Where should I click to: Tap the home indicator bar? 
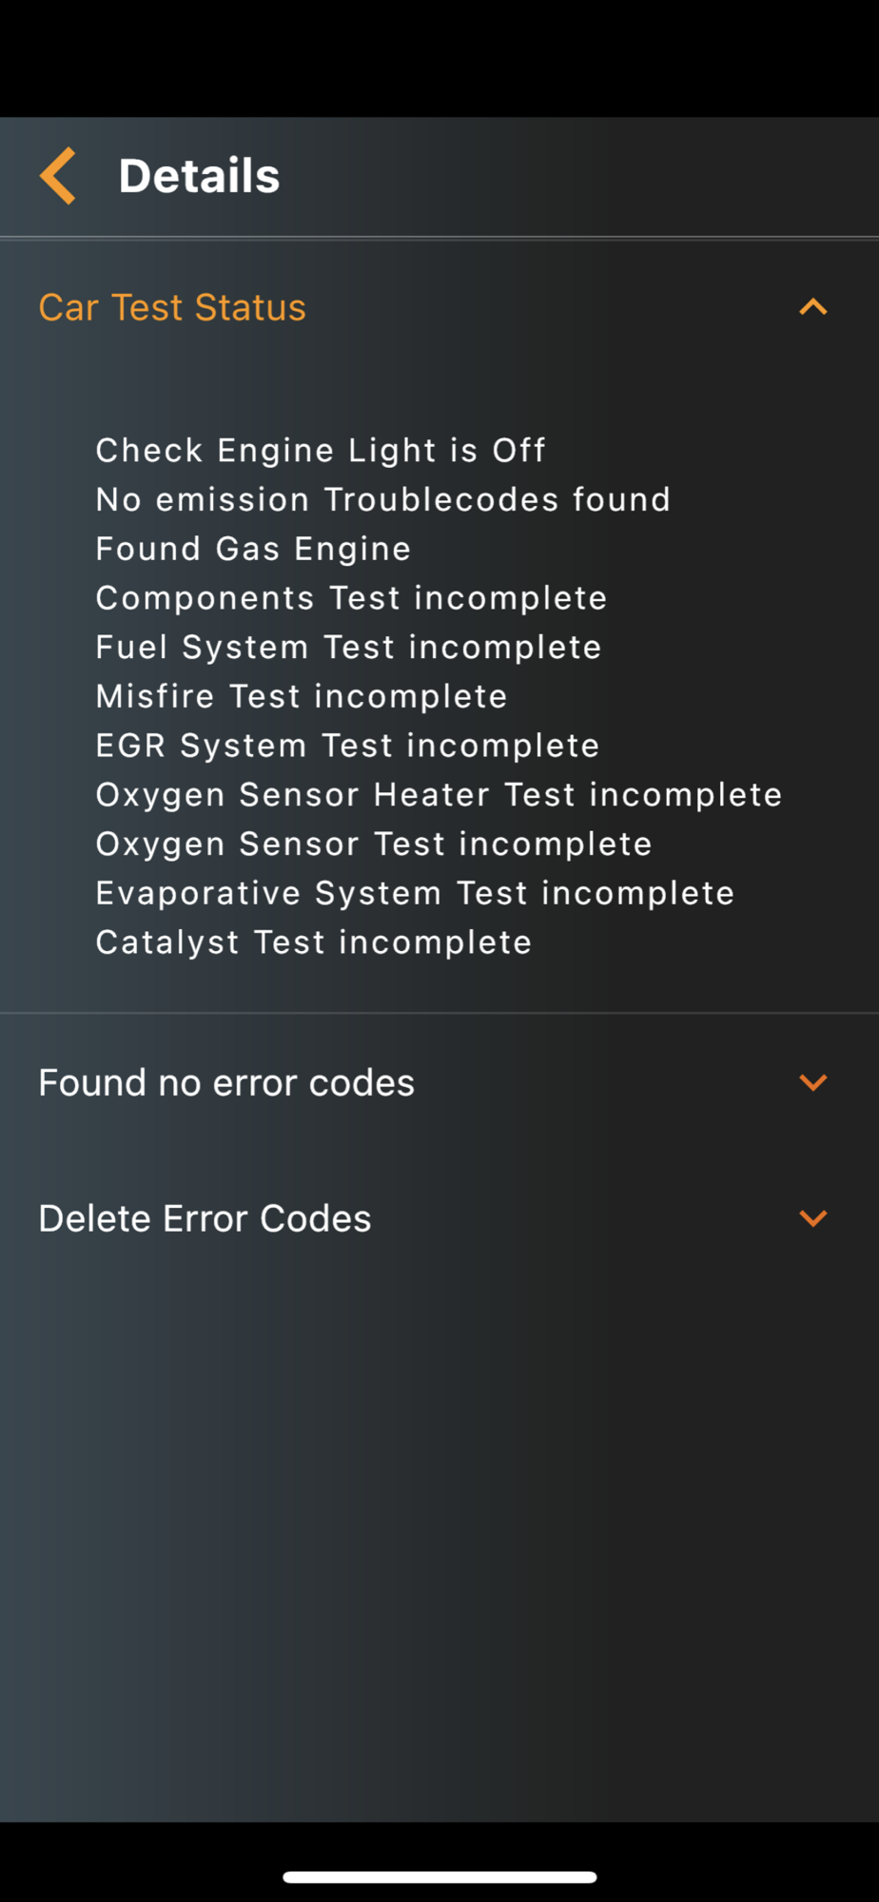[x=439, y=1877]
